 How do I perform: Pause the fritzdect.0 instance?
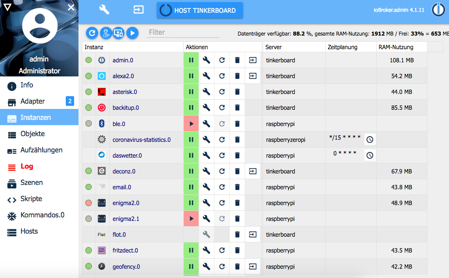point(191,250)
